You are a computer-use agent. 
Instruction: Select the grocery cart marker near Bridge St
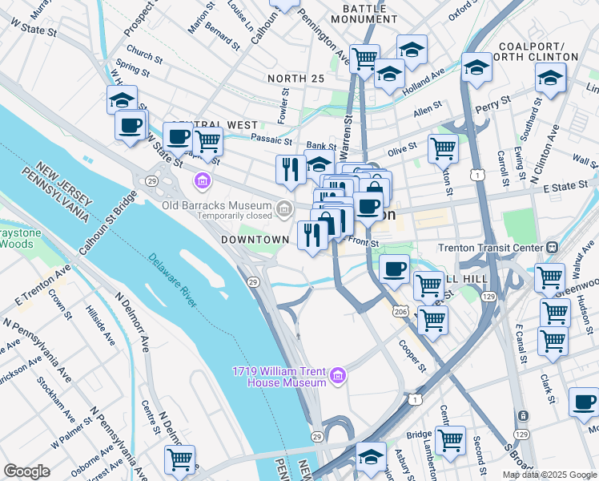coord(451,442)
